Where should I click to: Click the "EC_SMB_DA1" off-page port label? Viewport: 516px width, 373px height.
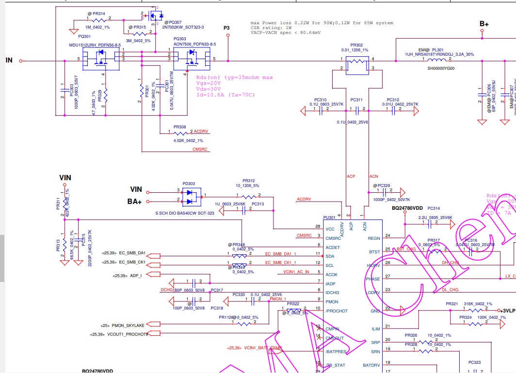coord(132,253)
